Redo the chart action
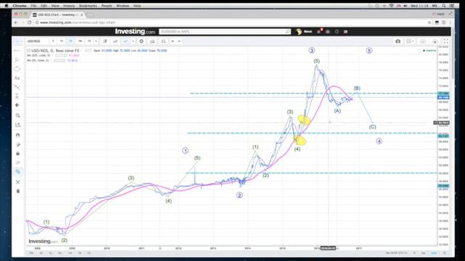The image size is (465, 261). [179, 41]
